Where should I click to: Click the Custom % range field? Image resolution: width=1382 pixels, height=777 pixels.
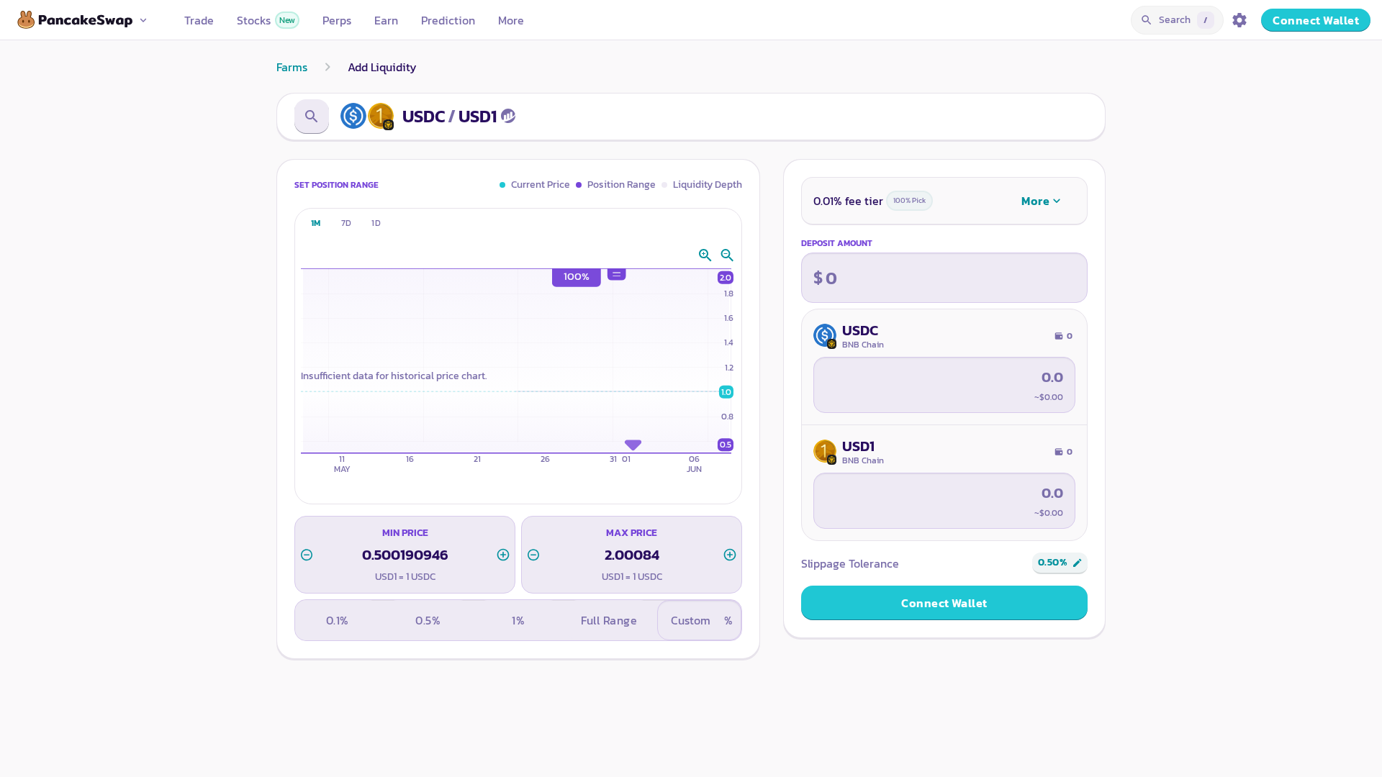pos(699,620)
